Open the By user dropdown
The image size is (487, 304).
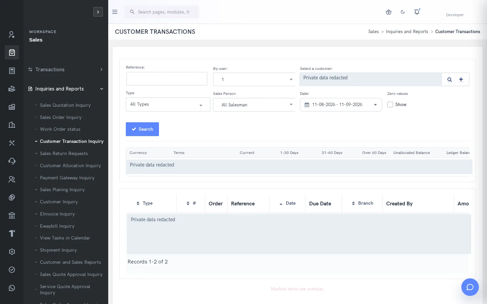[254, 79]
